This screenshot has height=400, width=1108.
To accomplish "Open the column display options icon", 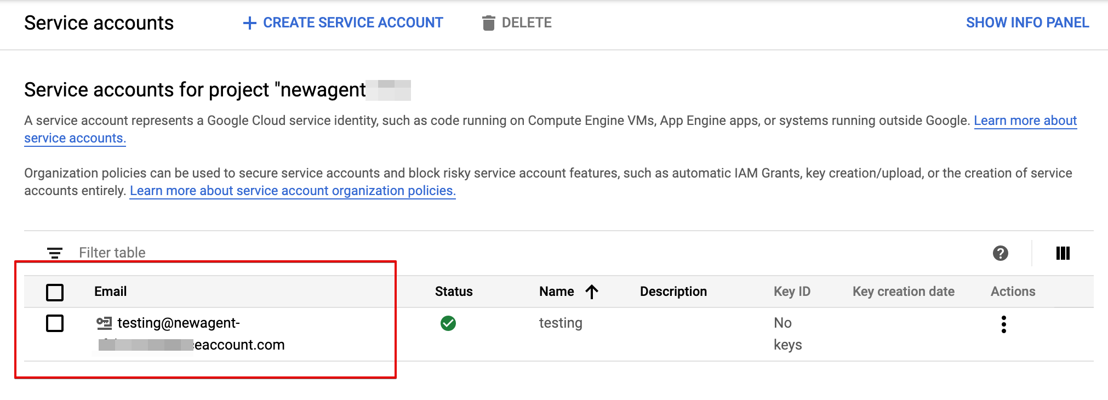I will [x=1063, y=253].
